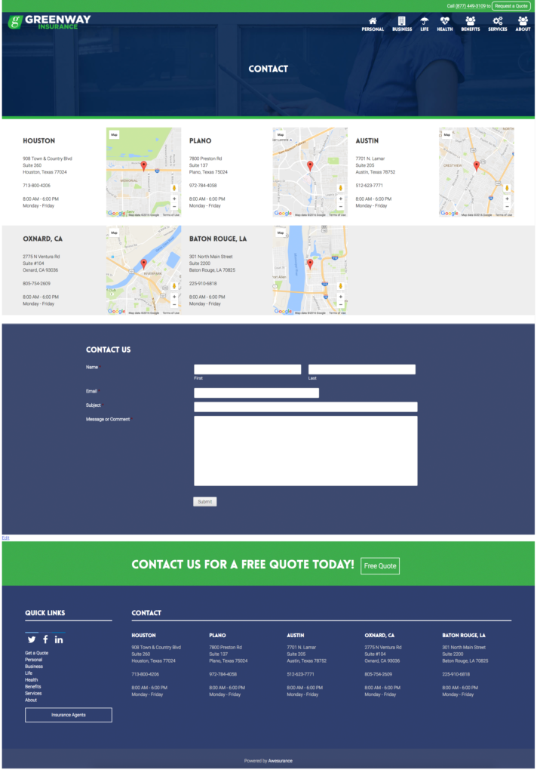This screenshot has width=537, height=773.
Task: Open the Insurance Agents footer button
Action: 69,714
